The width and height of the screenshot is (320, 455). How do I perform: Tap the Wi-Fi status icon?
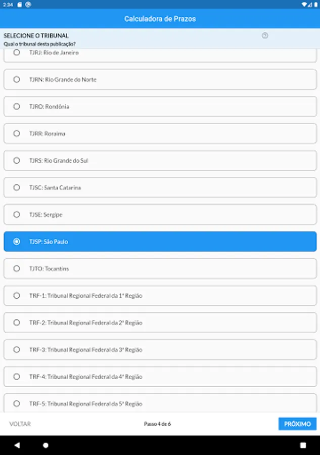click(304, 5)
